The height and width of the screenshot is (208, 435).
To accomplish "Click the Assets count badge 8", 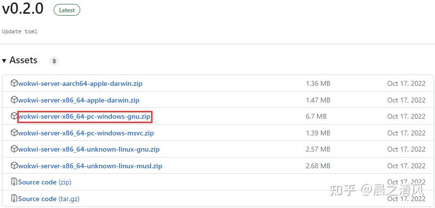I will point(54,61).
